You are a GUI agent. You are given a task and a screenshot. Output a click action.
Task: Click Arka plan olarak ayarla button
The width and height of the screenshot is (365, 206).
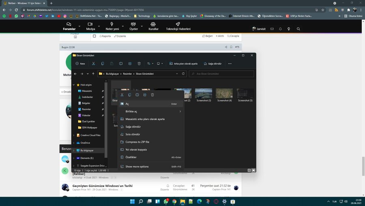[183, 63]
